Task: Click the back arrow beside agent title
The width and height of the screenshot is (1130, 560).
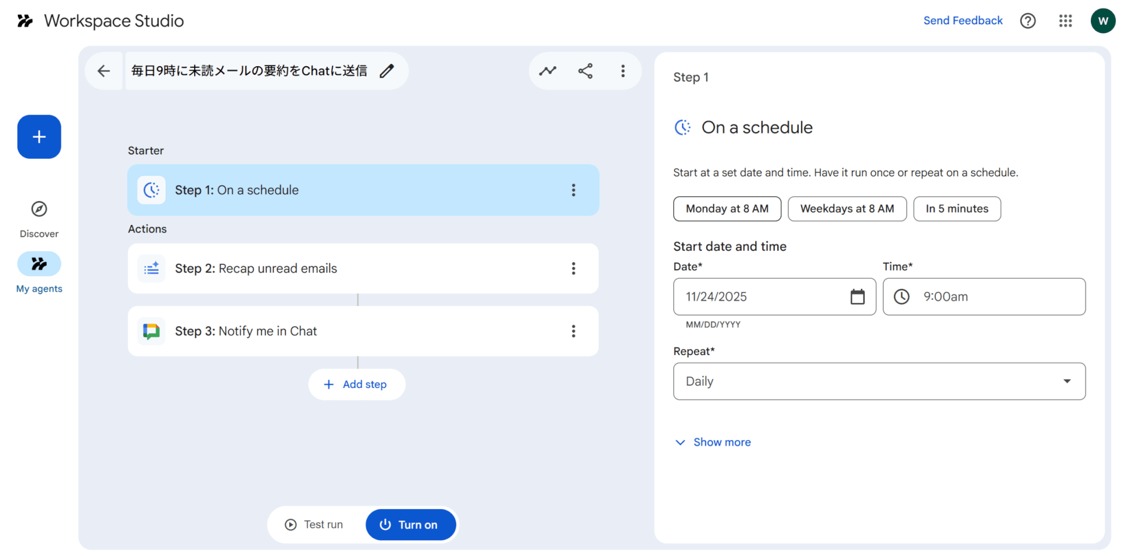Action: coord(104,71)
